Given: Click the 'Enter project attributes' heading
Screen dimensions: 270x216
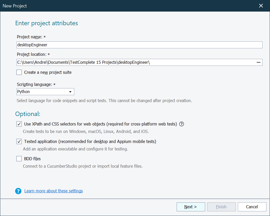Looking at the screenshot, I should tap(47, 23).
